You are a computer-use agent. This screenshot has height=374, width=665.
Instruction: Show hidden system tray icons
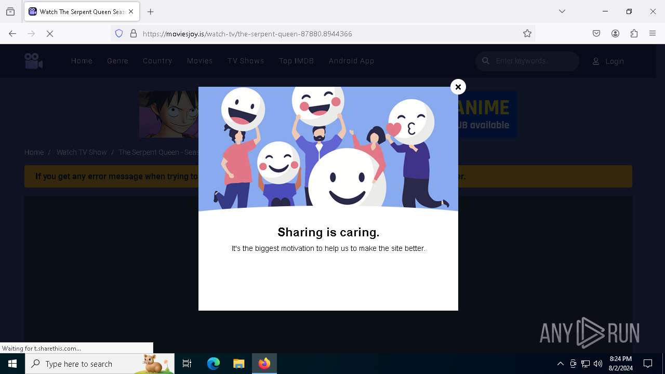pos(560,364)
